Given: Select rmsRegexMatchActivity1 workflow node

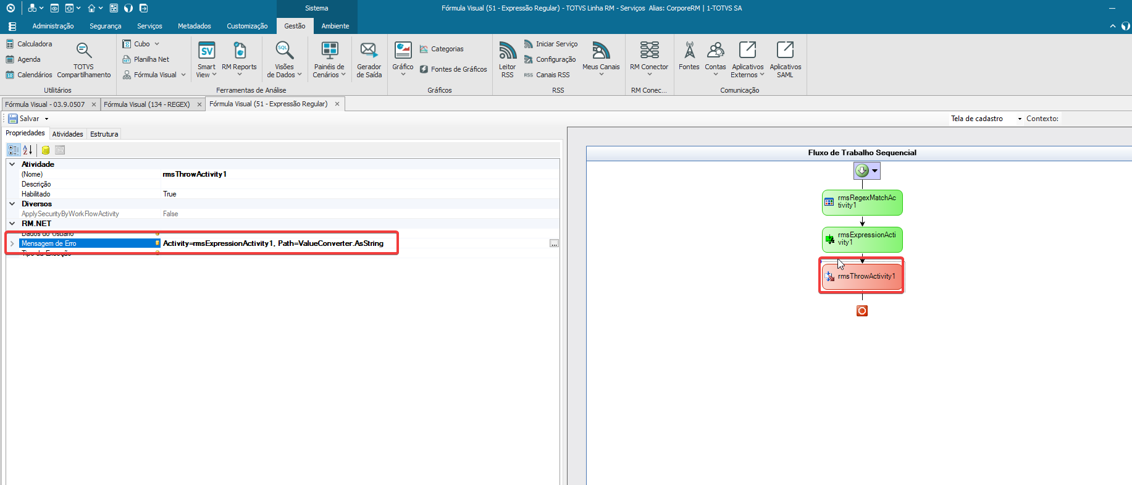Looking at the screenshot, I should click(x=862, y=202).
